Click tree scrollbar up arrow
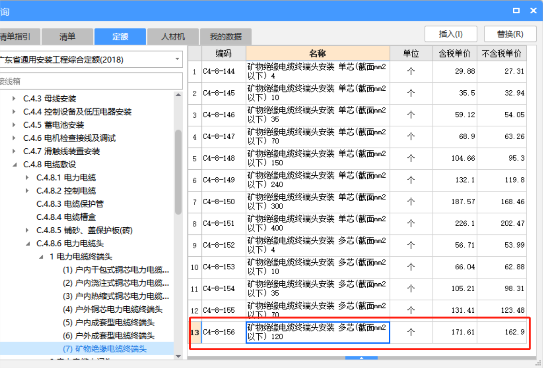 [x=178, y=95]
